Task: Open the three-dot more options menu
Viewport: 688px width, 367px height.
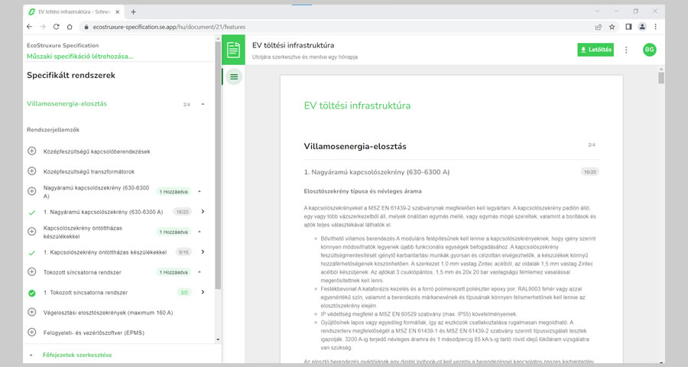Action: point(626,50)
